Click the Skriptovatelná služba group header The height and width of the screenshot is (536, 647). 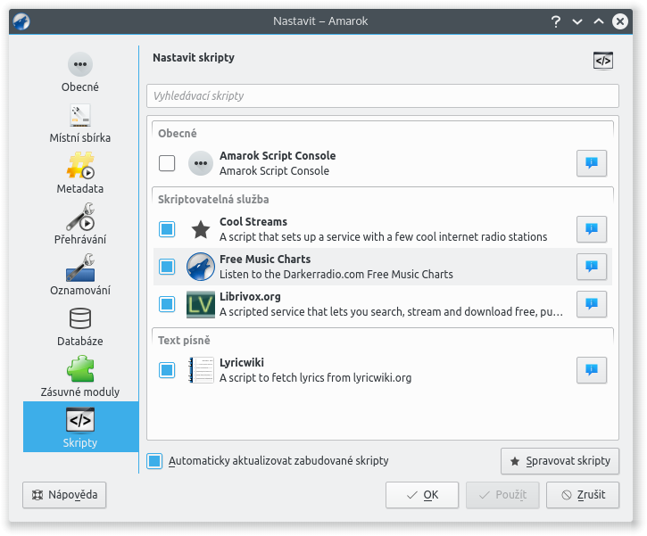(213, 200)
